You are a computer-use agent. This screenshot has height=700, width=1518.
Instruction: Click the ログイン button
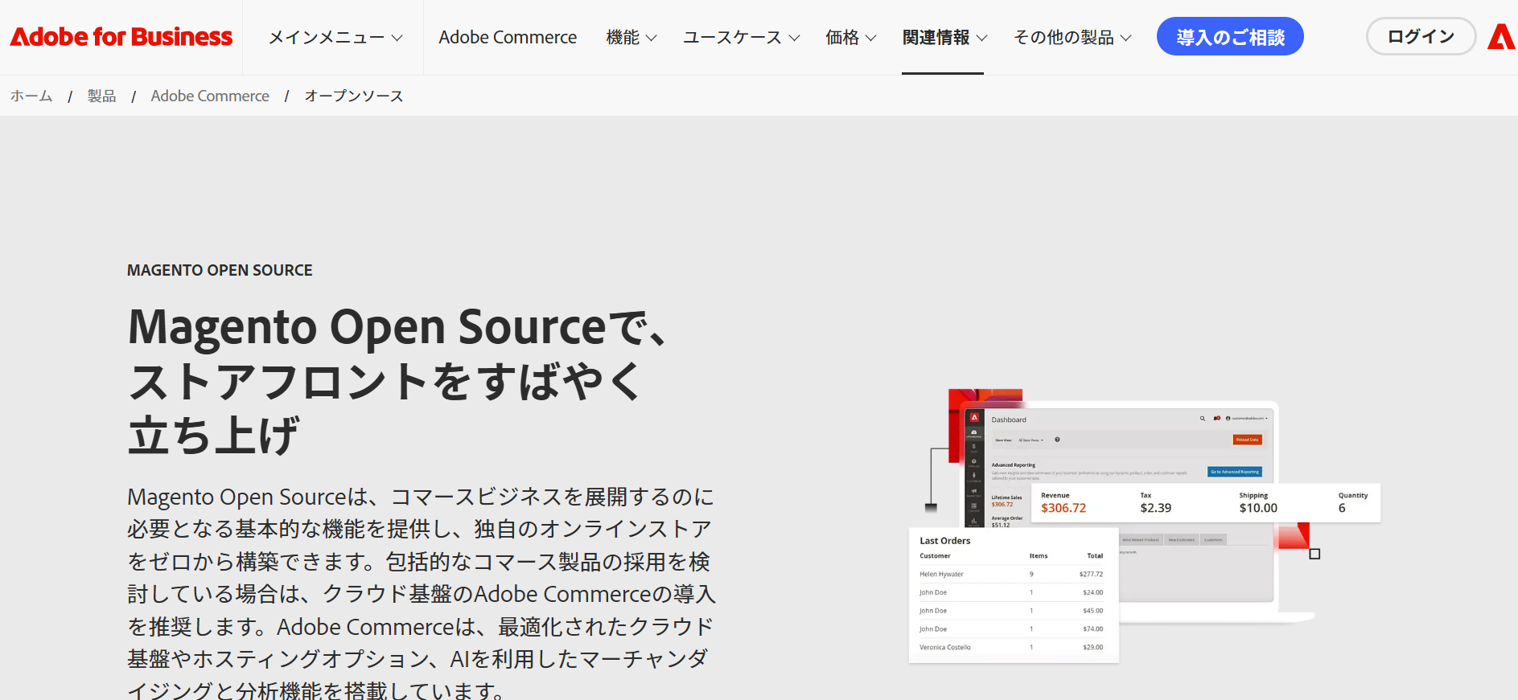[1421, 36]
